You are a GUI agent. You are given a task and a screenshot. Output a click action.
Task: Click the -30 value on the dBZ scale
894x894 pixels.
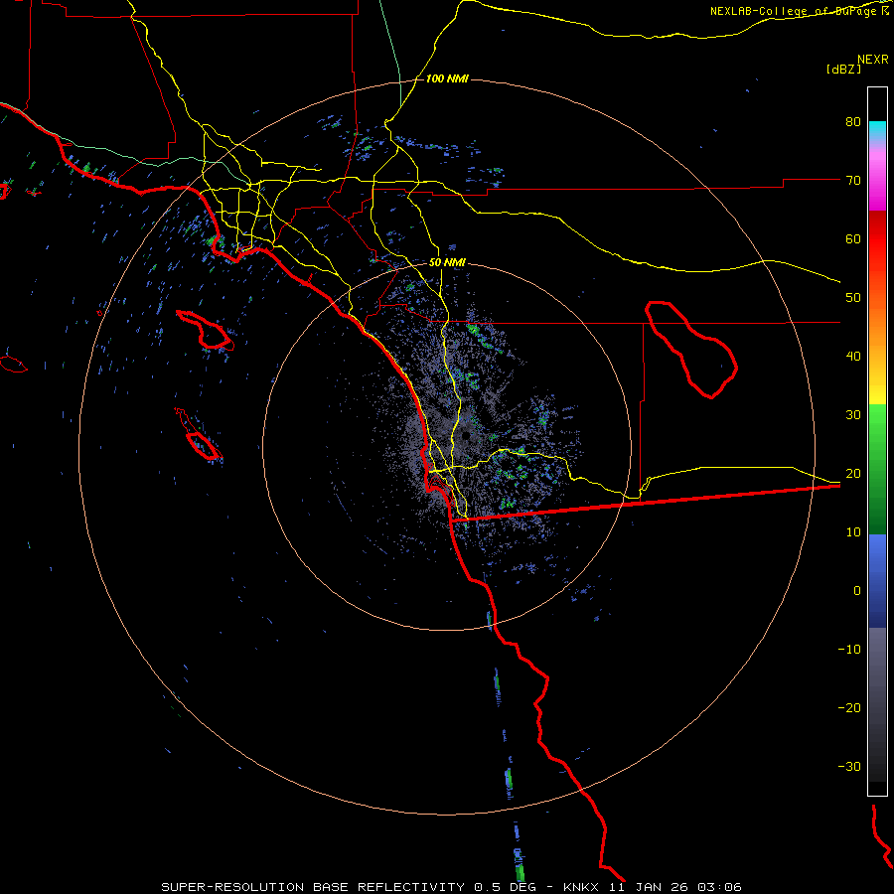click(849, 766)
